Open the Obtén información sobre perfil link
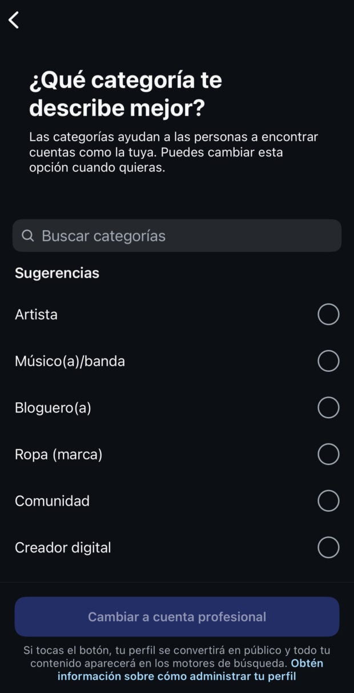Screen dimensions: 354x693 tap(177, 676)
